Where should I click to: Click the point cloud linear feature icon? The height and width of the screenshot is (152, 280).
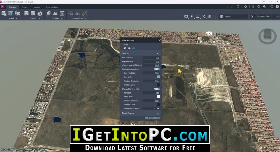[84, 13]
